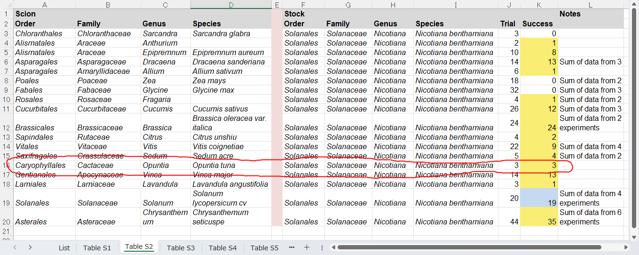
Task: Open the more sheets ellipsis menu
Action: [x=292, y=247]
